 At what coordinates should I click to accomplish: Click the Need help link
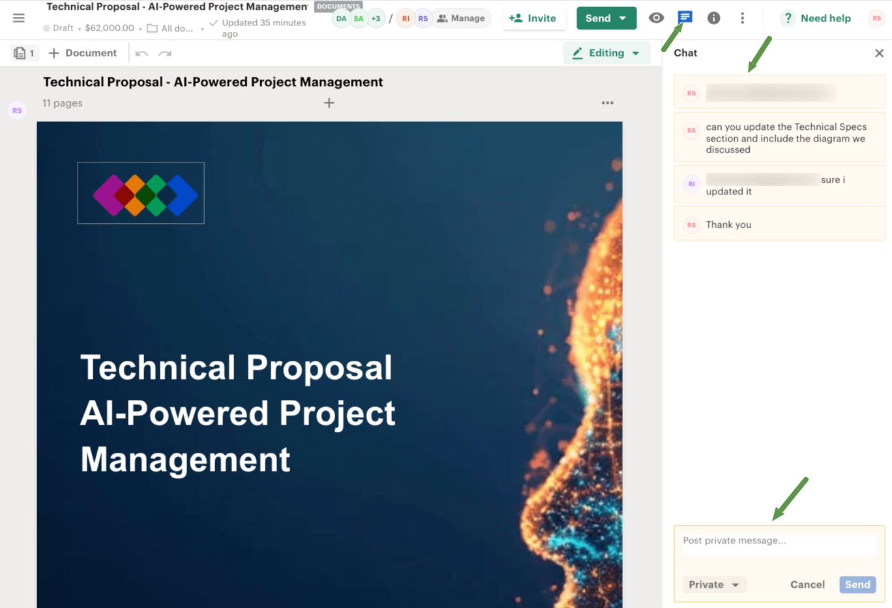point(825,18)
